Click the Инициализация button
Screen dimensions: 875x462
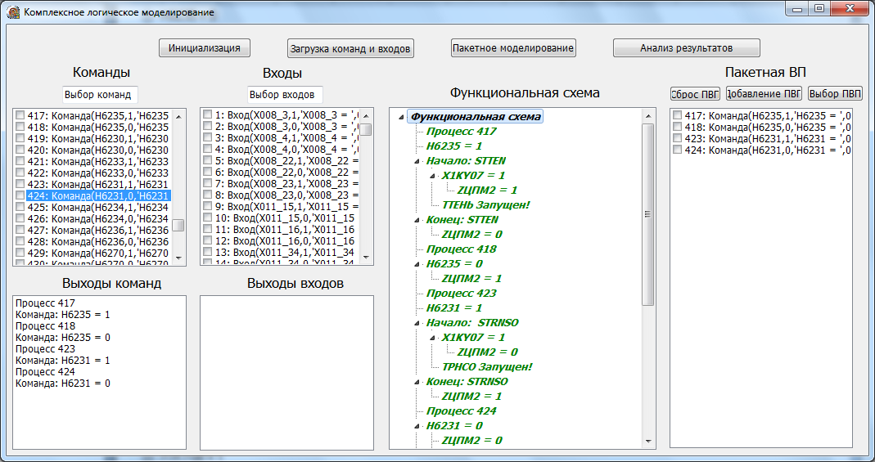[205, 48]
